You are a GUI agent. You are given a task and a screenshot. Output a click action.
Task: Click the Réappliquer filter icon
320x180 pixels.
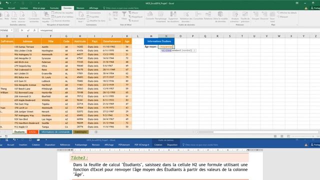click(130, 16)
